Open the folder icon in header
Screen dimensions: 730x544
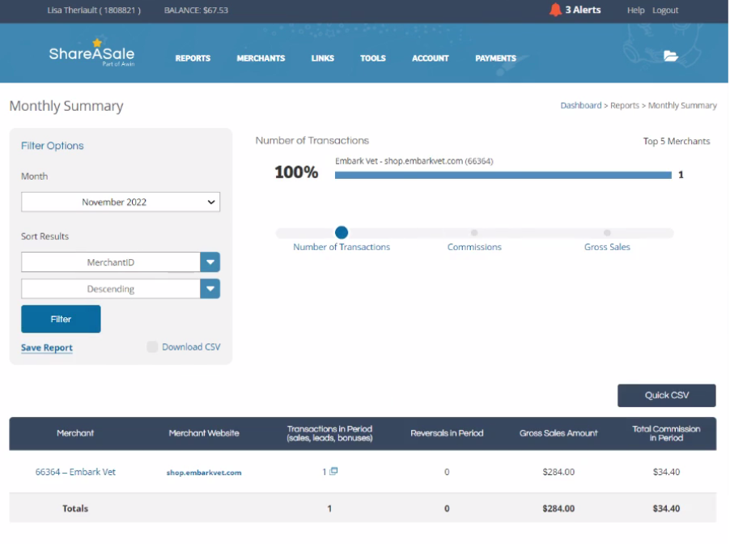(x=670, y=57)
